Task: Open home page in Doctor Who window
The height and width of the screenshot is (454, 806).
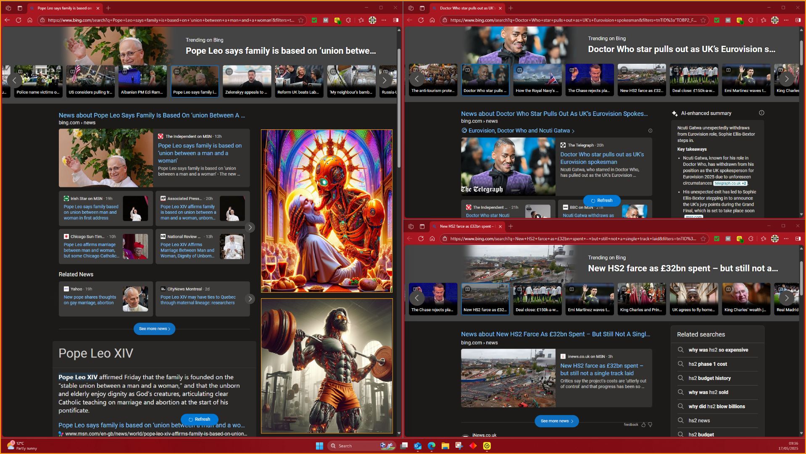Action: click(432, 20)
